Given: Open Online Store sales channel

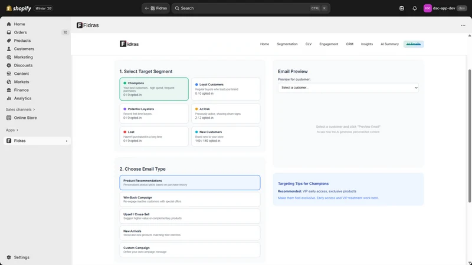Looking at the screenshot, I should pos(25,118).
